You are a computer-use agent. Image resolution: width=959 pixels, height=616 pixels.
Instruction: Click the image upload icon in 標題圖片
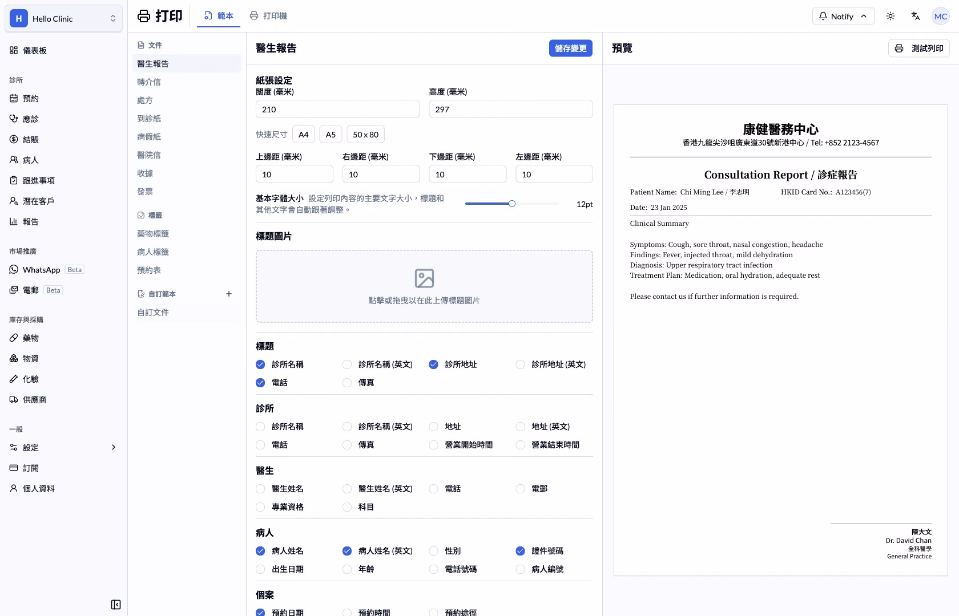pos(424,278)
